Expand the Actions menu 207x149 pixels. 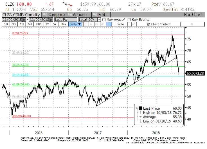[x=79, y=15]
